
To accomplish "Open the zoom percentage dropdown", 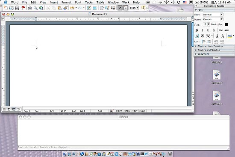I will click(x=134, y=8).
